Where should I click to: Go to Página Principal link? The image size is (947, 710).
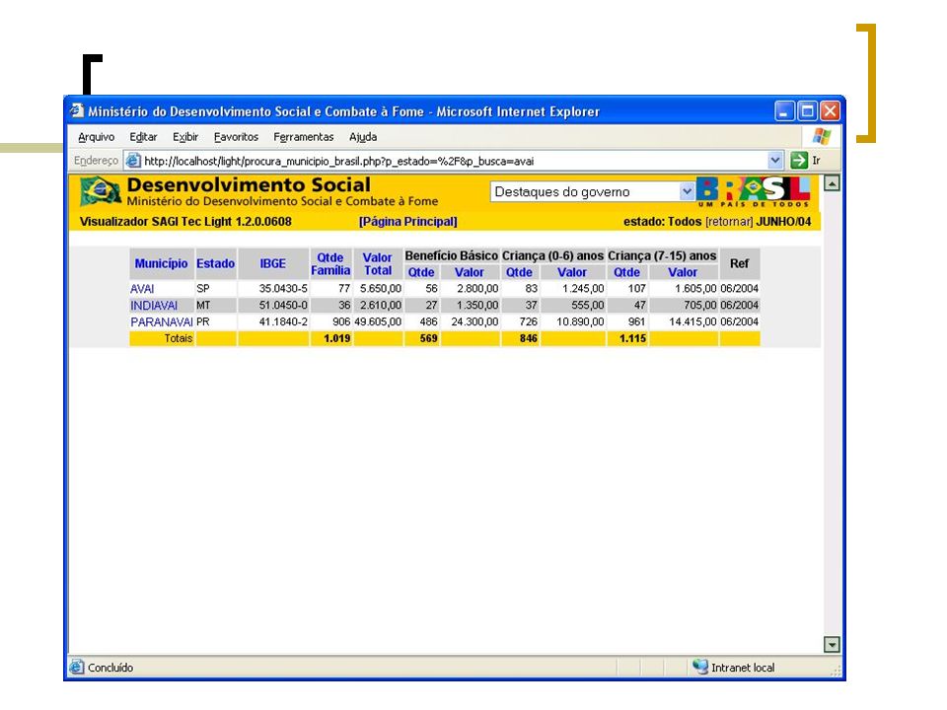pos(408,222)
